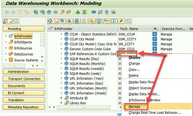The width and height of the screenshot is (193, 116).
Task: Click the greyed binoculars Find Next button
Action: [x=84, y=21]
